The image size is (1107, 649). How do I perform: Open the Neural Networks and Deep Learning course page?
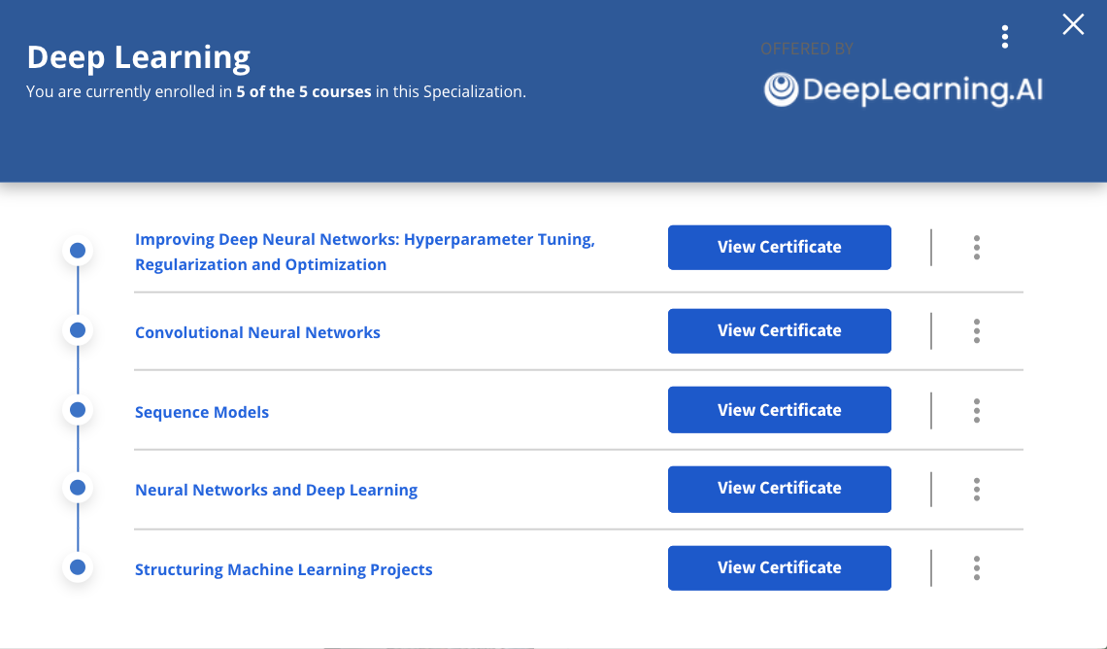[x=276, y=490]
